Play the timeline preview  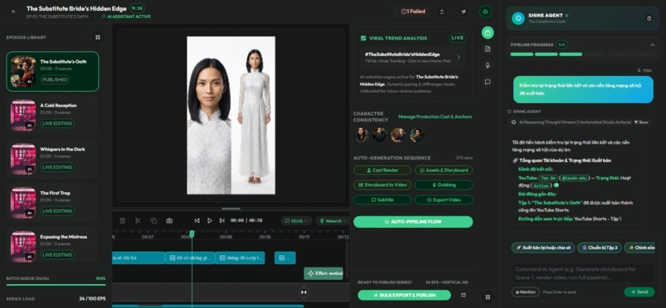coord(209,220)
